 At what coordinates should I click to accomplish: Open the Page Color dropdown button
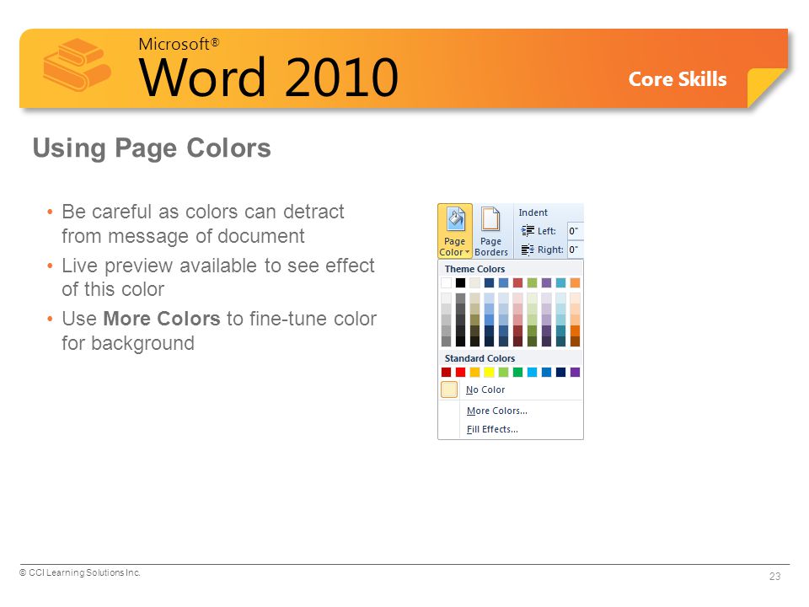454,231
